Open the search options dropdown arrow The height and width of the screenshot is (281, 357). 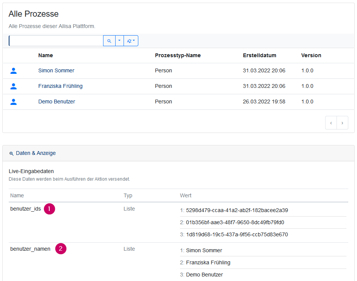(x=119, y=41)
